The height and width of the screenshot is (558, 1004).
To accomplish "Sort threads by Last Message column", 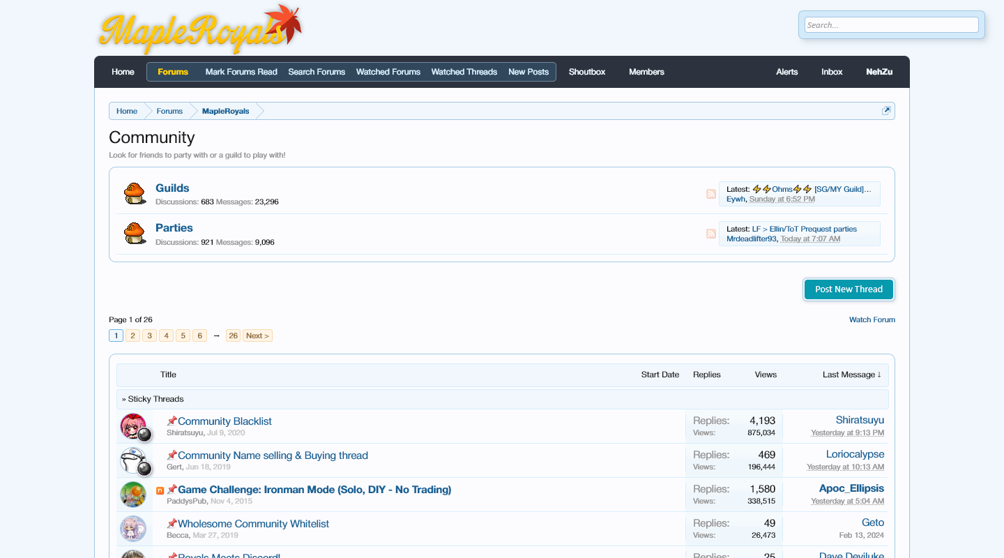I will (x=851, y=375).
